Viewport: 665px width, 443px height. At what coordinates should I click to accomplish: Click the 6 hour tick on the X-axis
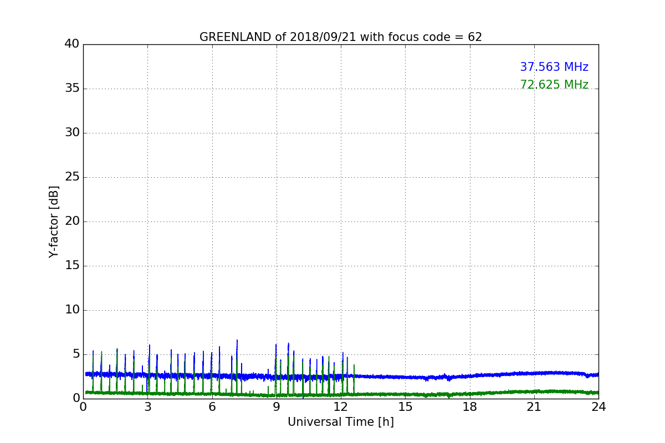pyautogui.click(x=212, y=407)
